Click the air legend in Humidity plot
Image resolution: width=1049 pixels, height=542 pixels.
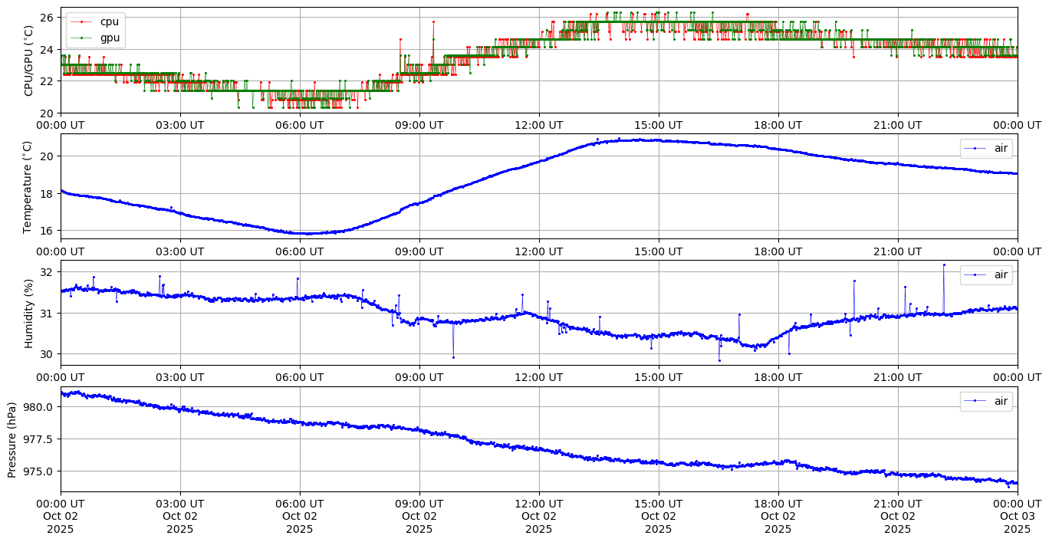coord(986,274)
